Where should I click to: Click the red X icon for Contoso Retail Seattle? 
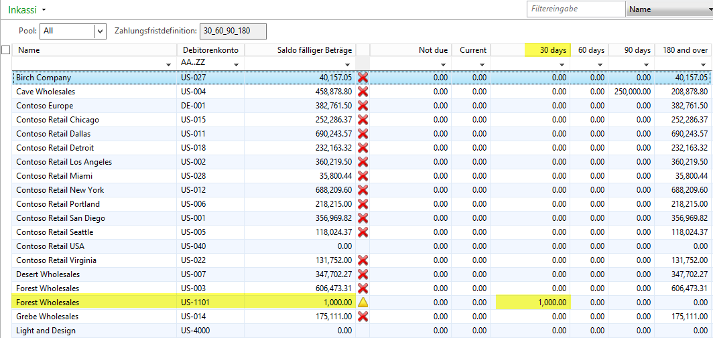pyautogui.click(x=363, y=232)
